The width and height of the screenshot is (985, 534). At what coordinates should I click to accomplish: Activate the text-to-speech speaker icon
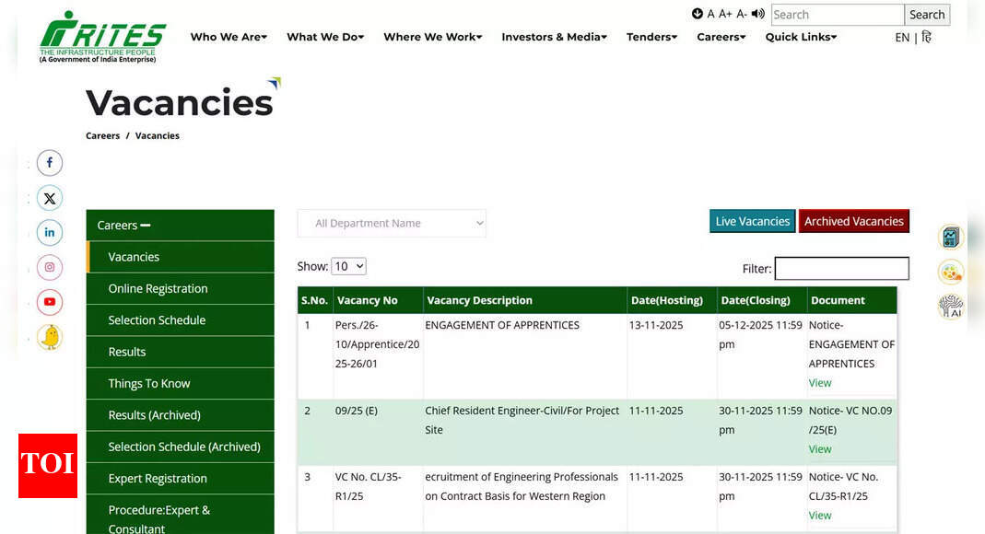coord(756,13)
